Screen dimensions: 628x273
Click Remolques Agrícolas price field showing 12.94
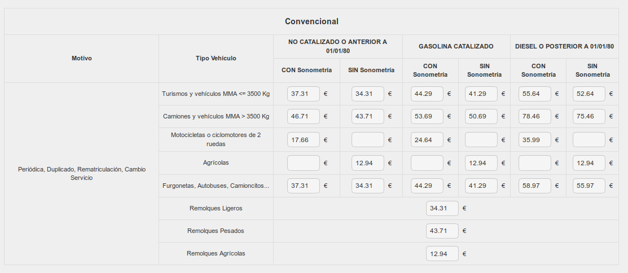point(442,254)
